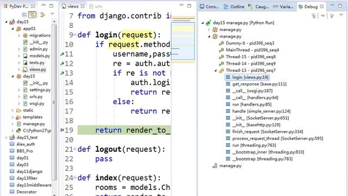Click the highlighted return render_to line 19
Image resolution: width=348 pixels, height=196 pixels.
point(124,130)
